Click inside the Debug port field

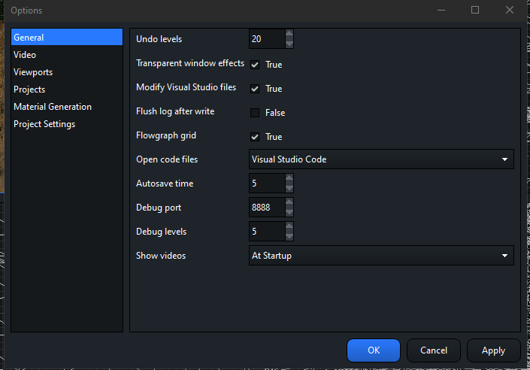[x=266, y=208]
